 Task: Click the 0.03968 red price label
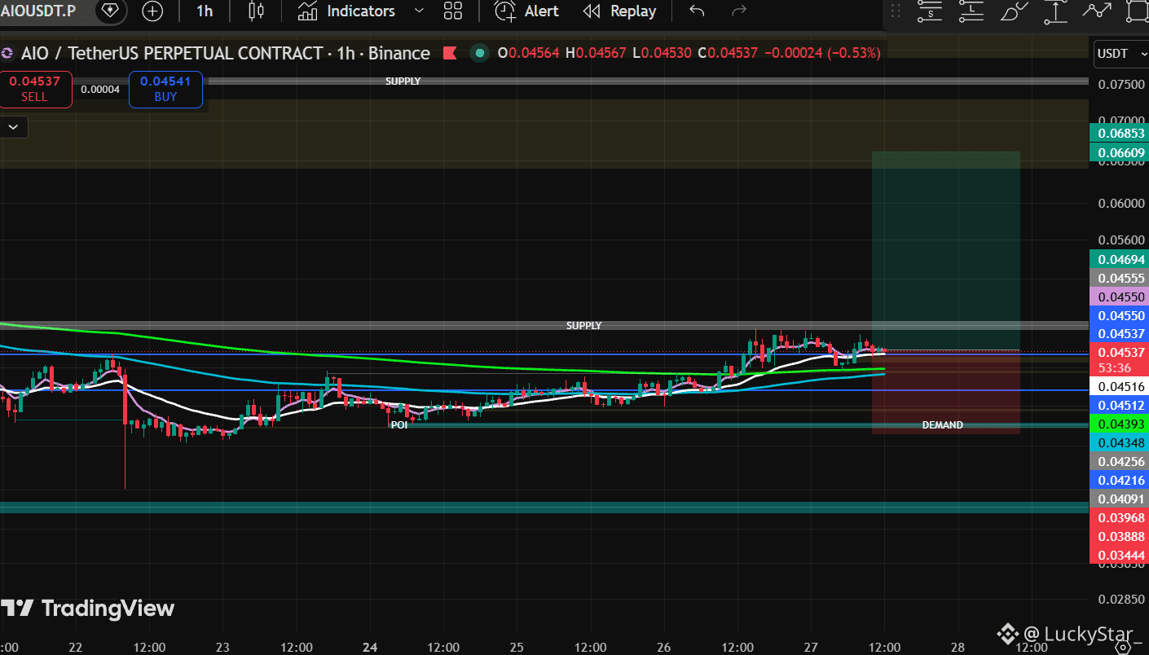point(1121,518)
